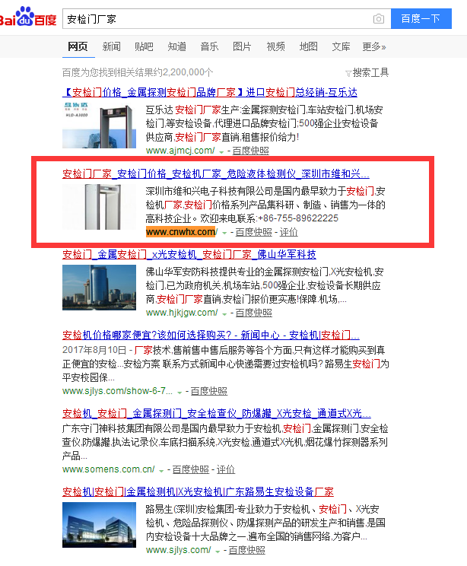The height and width of the screenshot is (566, 467).
Task: Click the 百度一下 search button
Action: click(x=421, y=18)
